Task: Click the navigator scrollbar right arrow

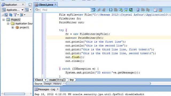Action: [x=31, y=94]
